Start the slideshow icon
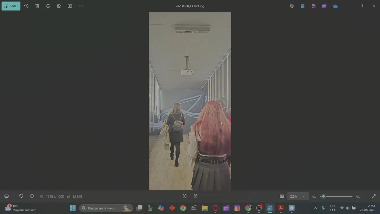The image size is (380, 214). [70, 6]
